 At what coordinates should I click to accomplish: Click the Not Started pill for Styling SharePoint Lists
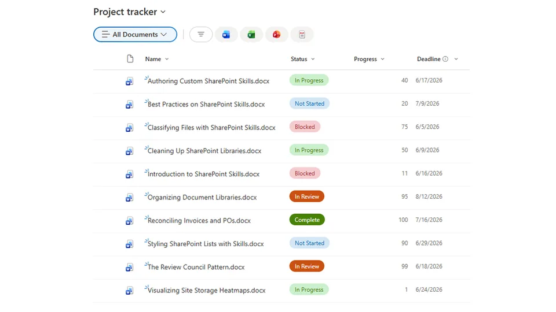[x=309, y=243]
